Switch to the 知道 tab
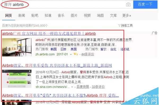The image size is (159, 105). (48, 16)
